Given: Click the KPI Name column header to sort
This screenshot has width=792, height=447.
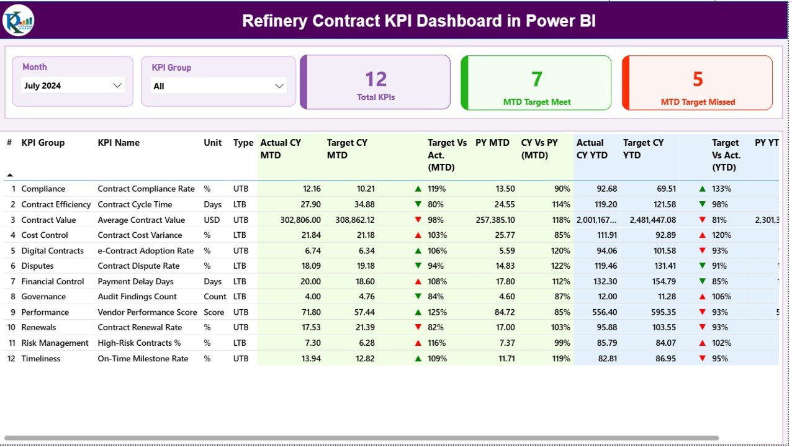Looking at the screenshot, I should click(119, 142).
